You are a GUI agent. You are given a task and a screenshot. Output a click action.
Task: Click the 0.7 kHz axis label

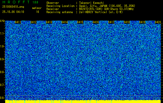pyautogui.click(x=2, y=85)
